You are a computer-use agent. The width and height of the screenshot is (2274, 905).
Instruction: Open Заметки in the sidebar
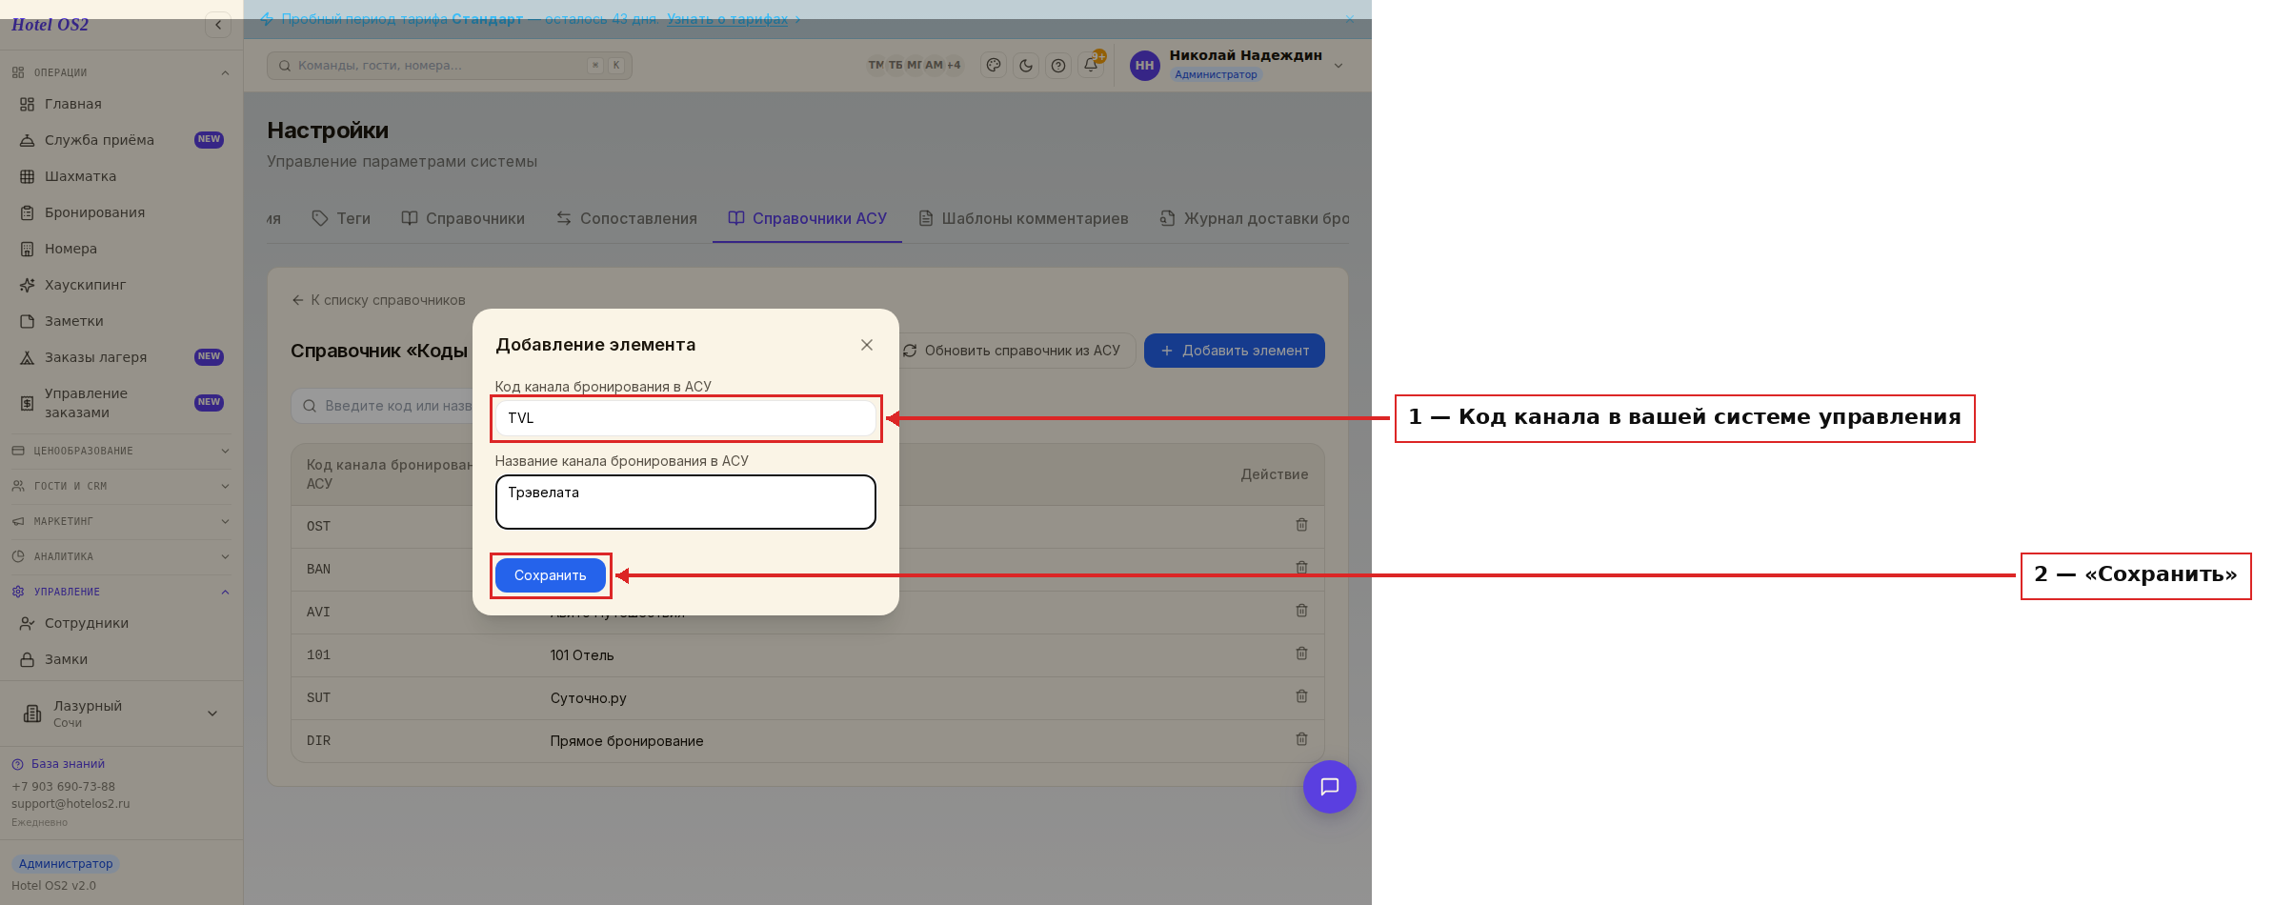tap(121, 321)
